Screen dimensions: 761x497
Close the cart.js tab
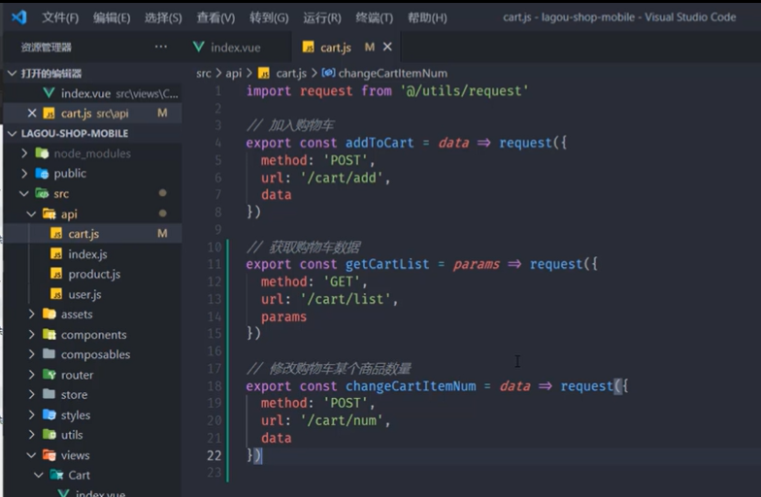387,47
